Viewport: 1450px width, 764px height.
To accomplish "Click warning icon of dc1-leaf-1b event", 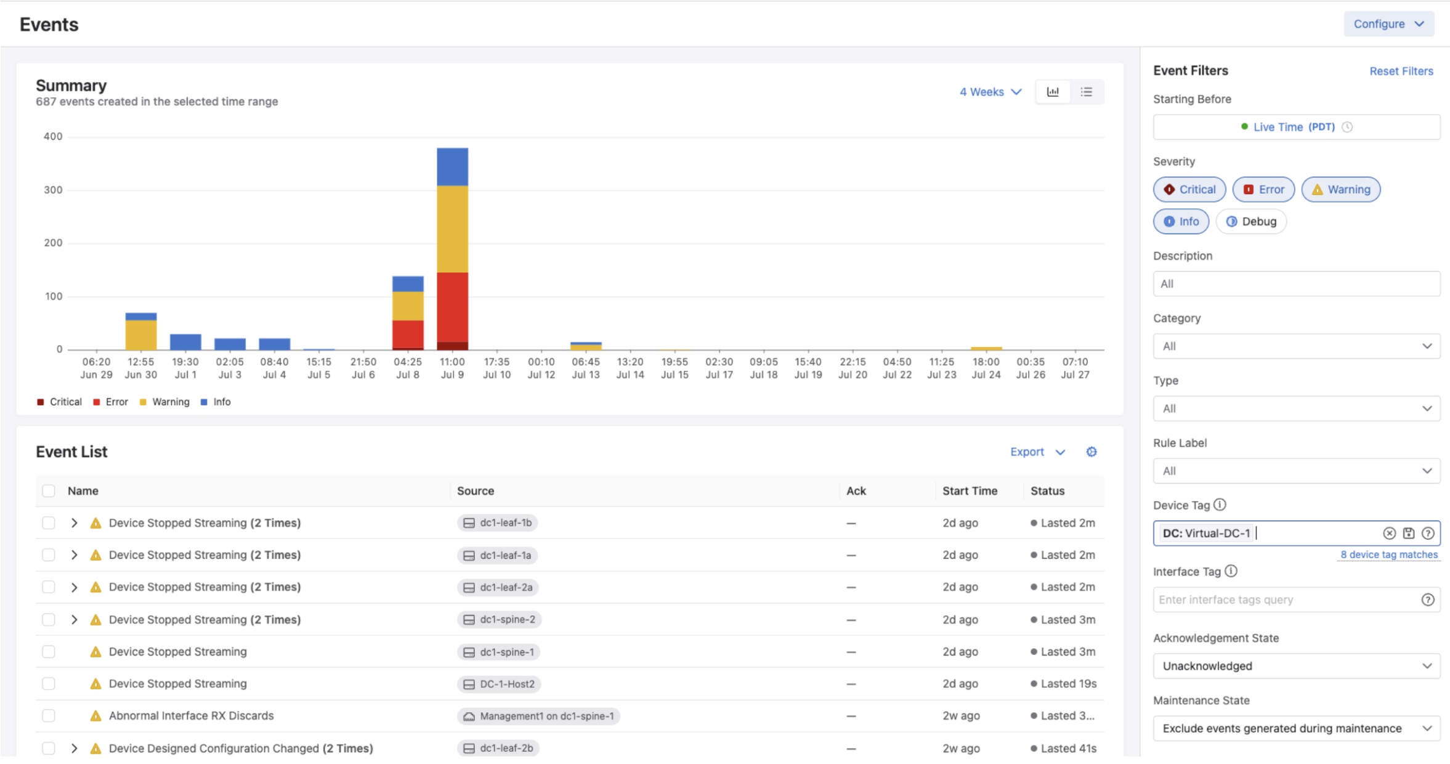I will (x=95, y=523).
